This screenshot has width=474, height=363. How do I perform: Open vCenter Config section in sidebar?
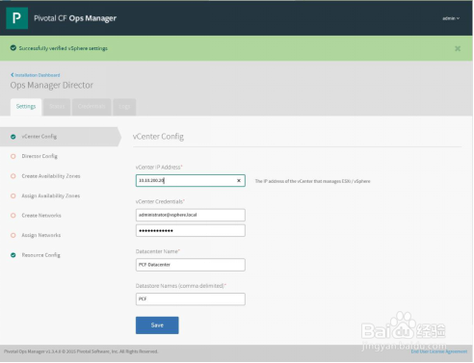pos(60,137)
